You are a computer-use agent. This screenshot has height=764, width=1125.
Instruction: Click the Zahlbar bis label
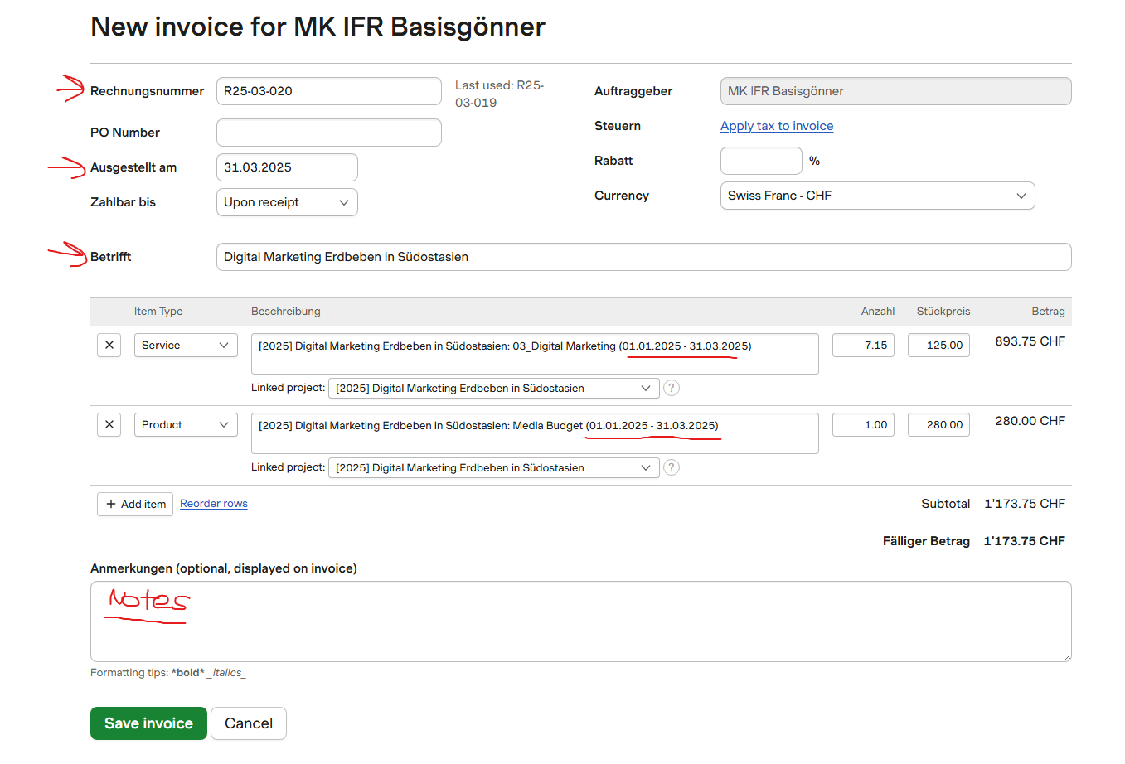[x=123, y=202]
